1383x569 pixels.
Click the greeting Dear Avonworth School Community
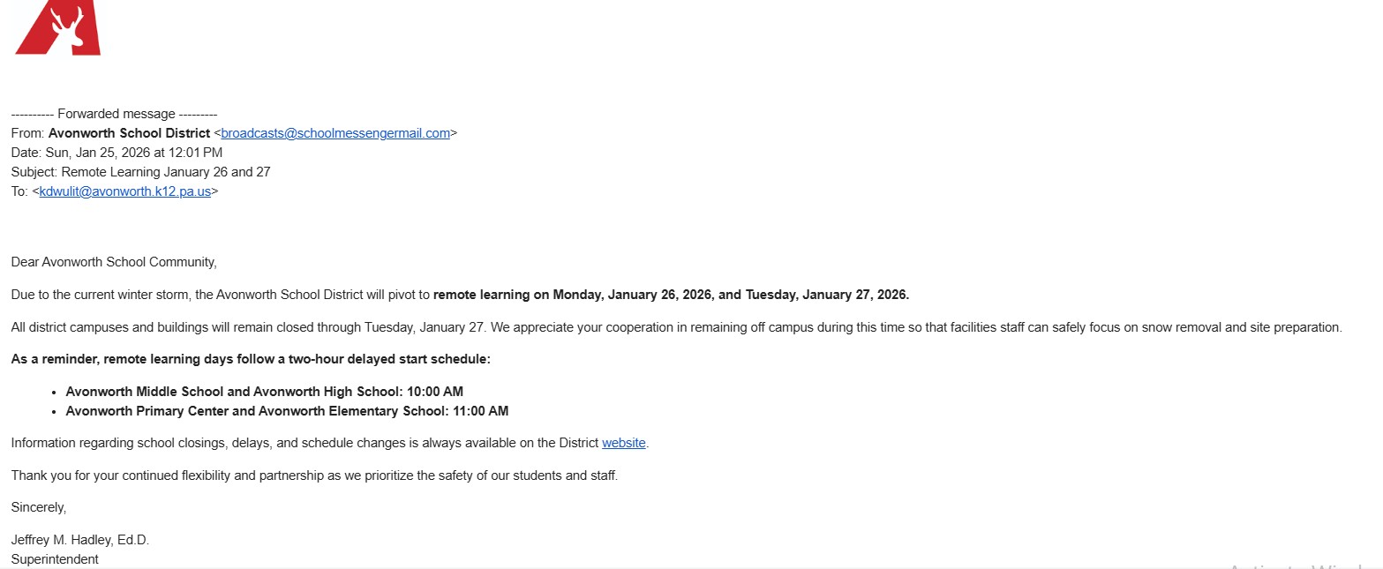point(114,262)
